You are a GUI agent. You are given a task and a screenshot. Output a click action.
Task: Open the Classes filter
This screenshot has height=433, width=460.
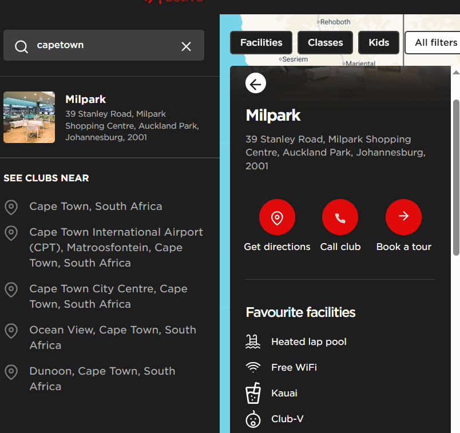pos(325,42)
